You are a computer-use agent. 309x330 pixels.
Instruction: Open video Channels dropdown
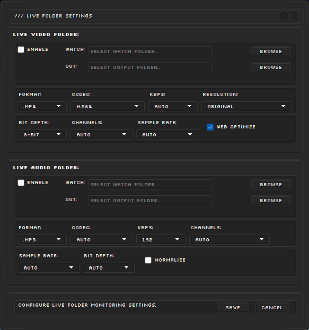(101, 134)
